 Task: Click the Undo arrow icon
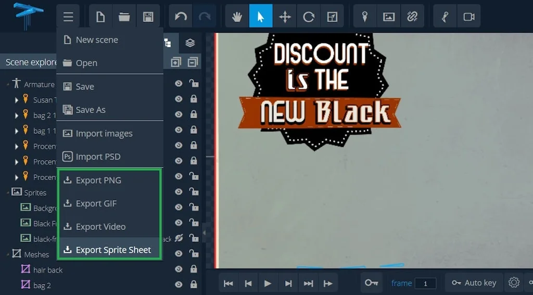pyautogui.click(x=181, y=17)
